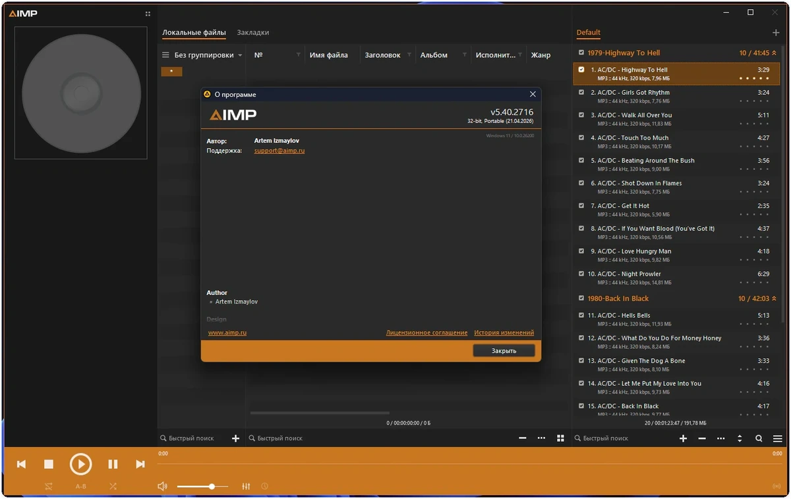This screenshot has height=499, width=791.
Task: Collapse the 1979-Highway To Hell group
Action: [x=775, y=53]
